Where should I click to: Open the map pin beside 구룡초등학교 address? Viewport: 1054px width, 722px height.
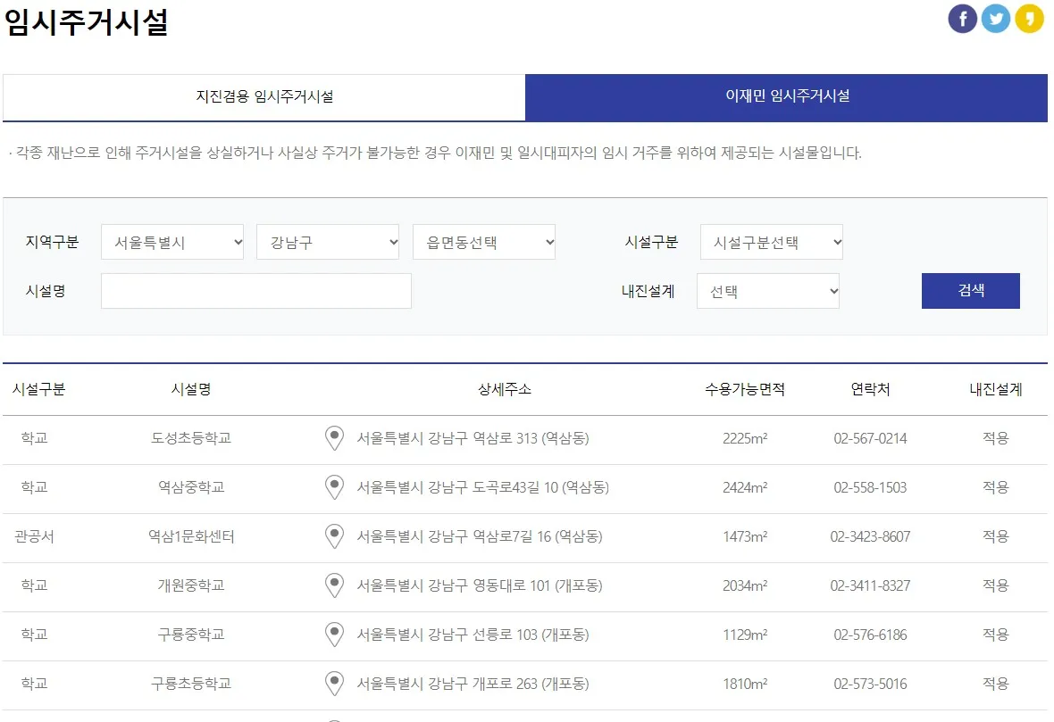click(x=334, y=684)
